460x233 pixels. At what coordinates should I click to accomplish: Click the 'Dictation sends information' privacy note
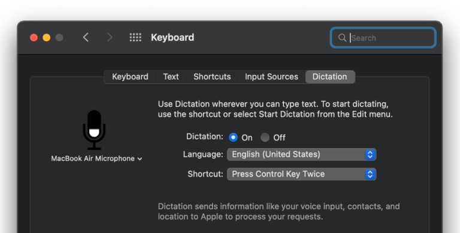[279, 211]
